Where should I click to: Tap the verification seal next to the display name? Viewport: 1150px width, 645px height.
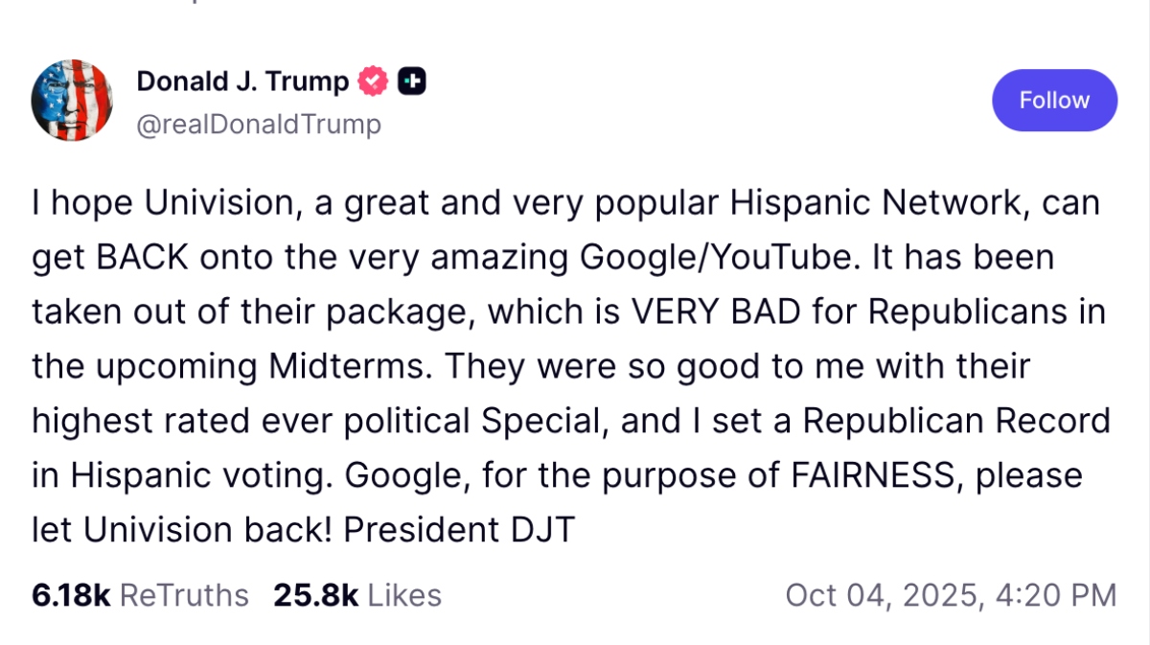point(372,81)
